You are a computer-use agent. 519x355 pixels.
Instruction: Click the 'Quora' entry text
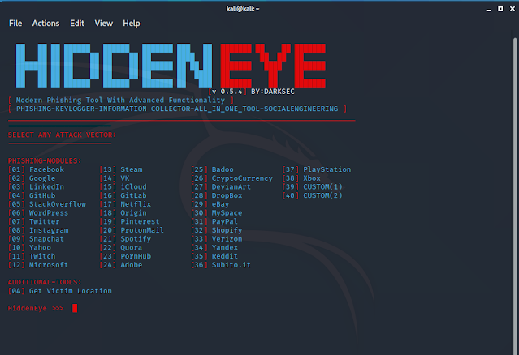coord(132,248)
